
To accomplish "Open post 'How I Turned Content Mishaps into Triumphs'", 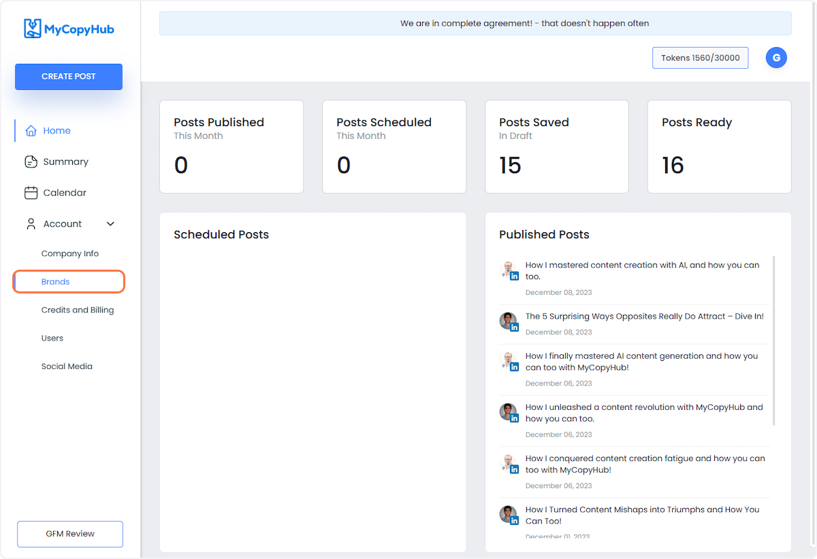I will (642, 515).
